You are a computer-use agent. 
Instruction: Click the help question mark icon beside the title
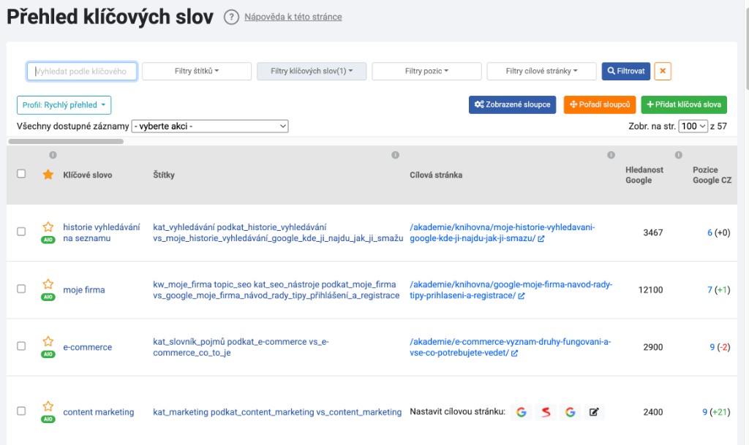pos(231,17)
